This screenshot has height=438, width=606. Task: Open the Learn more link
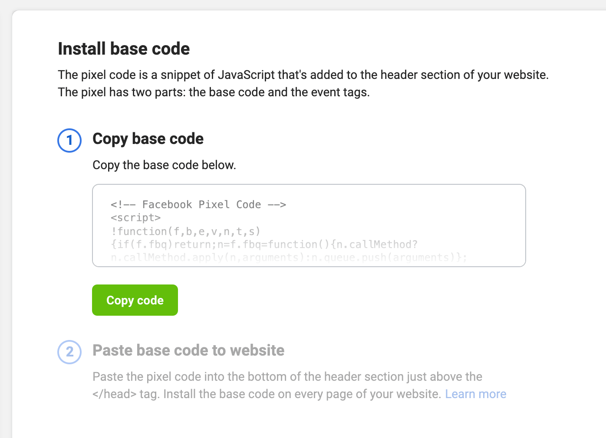(x=476, y=394)
